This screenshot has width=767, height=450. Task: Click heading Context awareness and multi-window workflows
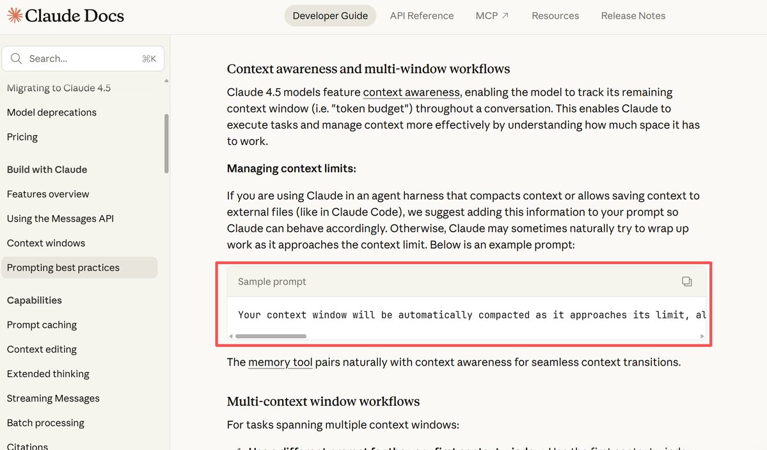coord(368,69)
